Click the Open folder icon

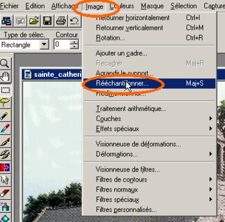click(34, 21)
